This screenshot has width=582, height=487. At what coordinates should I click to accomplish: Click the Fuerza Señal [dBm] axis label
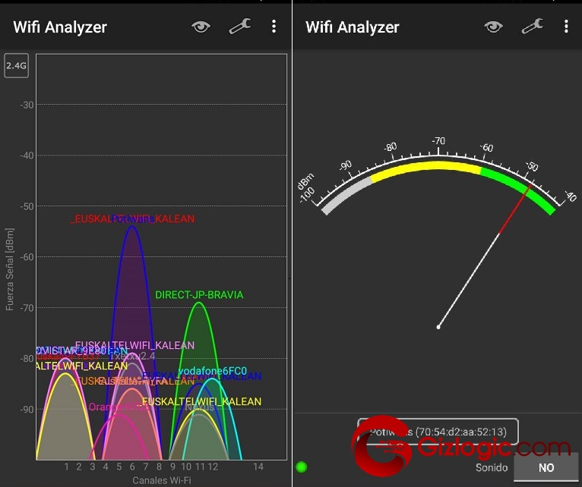pos(10,269)
